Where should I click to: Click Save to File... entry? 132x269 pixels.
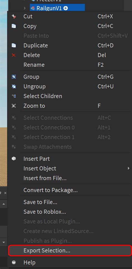(x=40, y=202)
